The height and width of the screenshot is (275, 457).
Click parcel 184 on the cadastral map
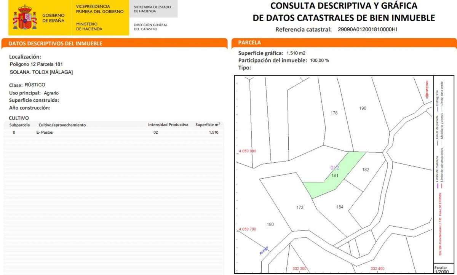(340, 207)
